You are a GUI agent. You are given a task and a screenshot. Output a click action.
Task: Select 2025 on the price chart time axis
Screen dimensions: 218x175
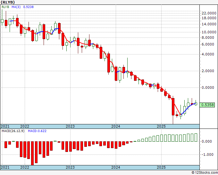[x=161, y=126]
